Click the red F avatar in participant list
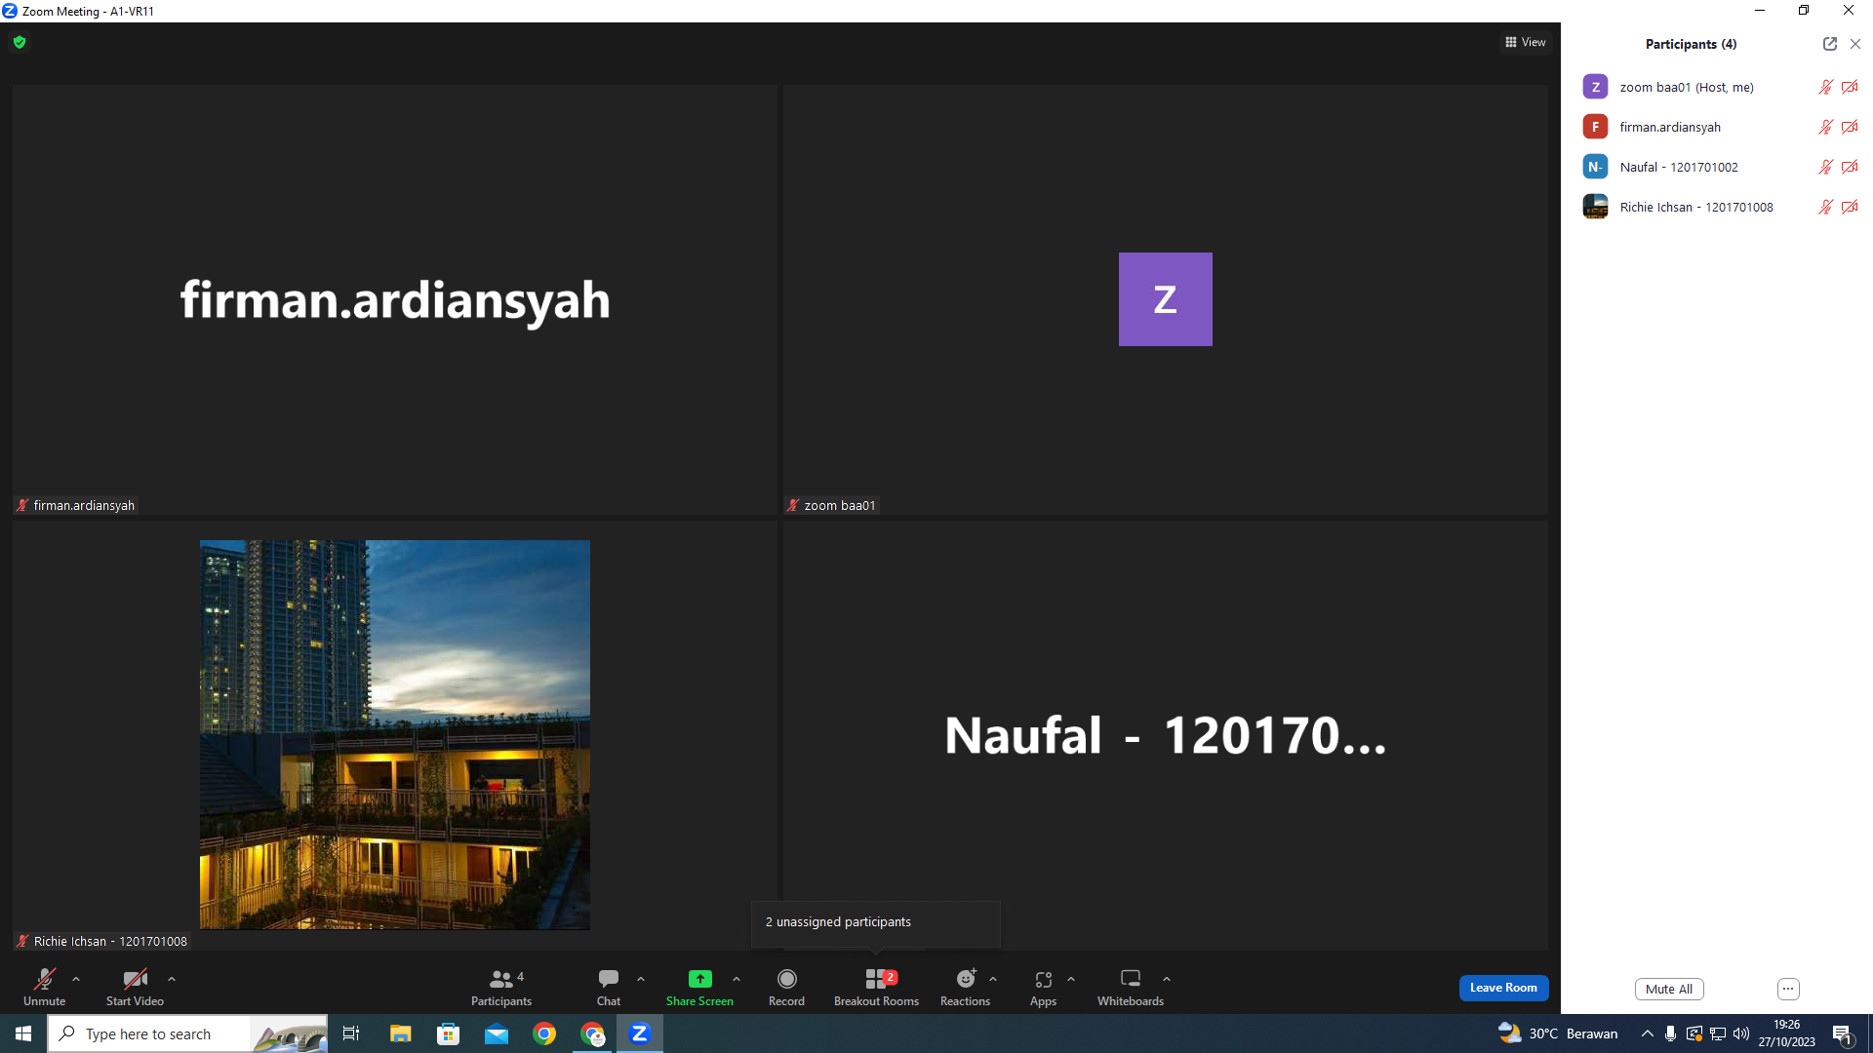Image resolution: width=1873 pixels, height=1053 pixels. point(1595,127)
